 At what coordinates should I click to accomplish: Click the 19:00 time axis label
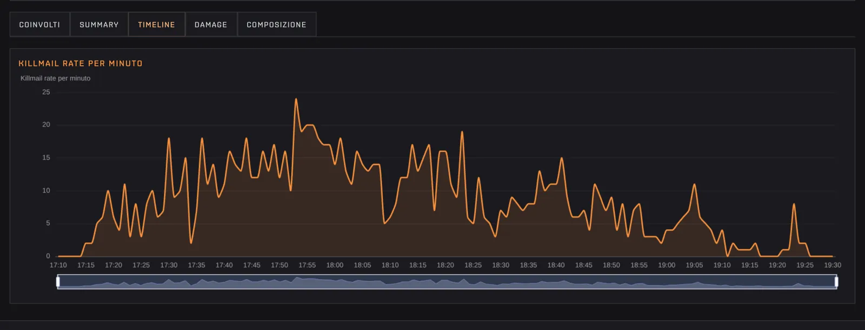667,265
